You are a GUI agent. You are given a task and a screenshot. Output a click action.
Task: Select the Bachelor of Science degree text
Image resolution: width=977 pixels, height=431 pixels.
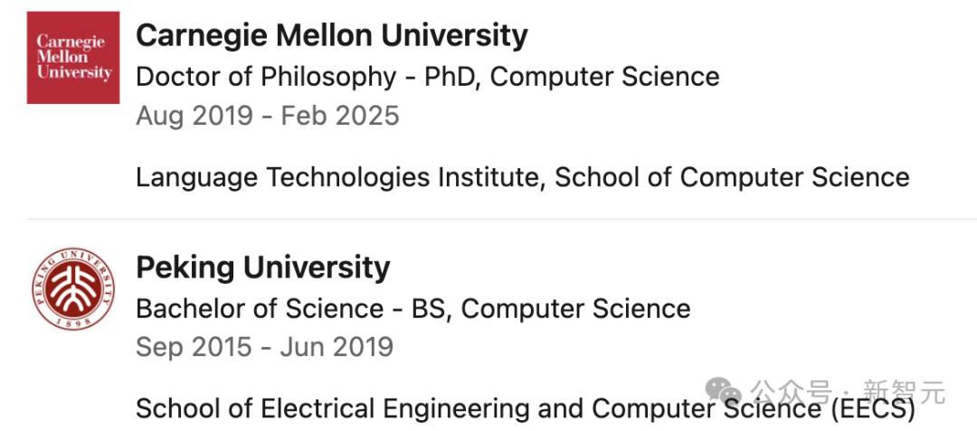coord(260,309)
